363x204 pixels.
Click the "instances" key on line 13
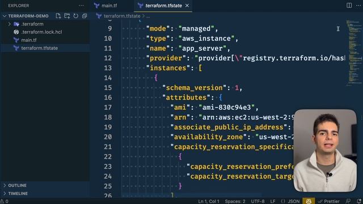coord(168,68)
